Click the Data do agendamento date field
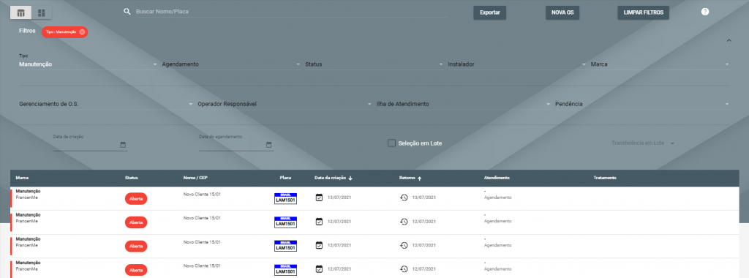The image size is (749, 278). [236, 145]
